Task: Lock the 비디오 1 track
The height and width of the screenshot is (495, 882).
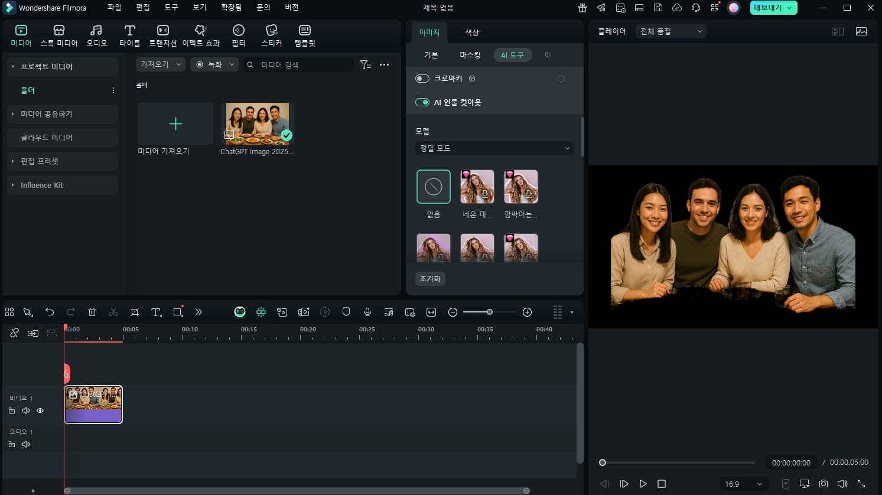Action: [x=12, y=411]
